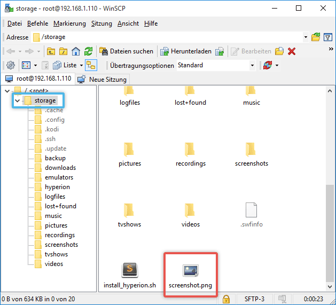Open the Sitzung menu
336x305 pixels.
coord(101,24)
